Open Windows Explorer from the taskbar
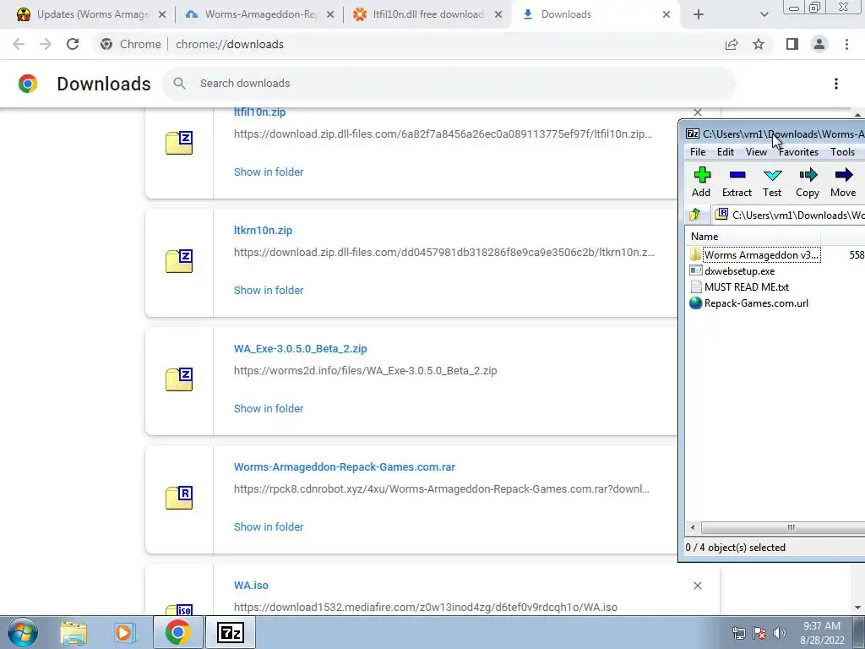Image resolution: width=865 pixels, height=649 pixels. (x=73, y=633)
